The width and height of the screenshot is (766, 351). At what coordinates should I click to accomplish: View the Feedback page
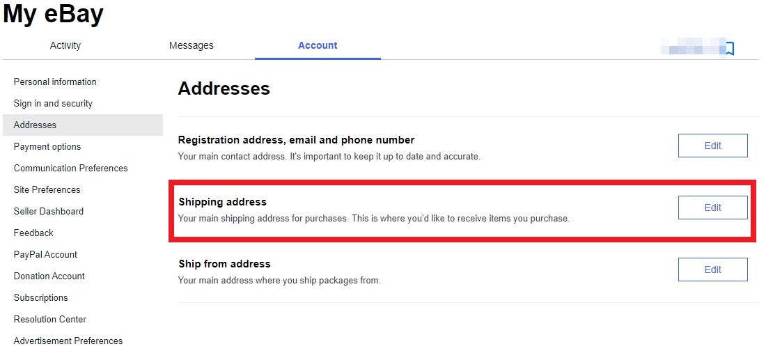coord(33,233)
